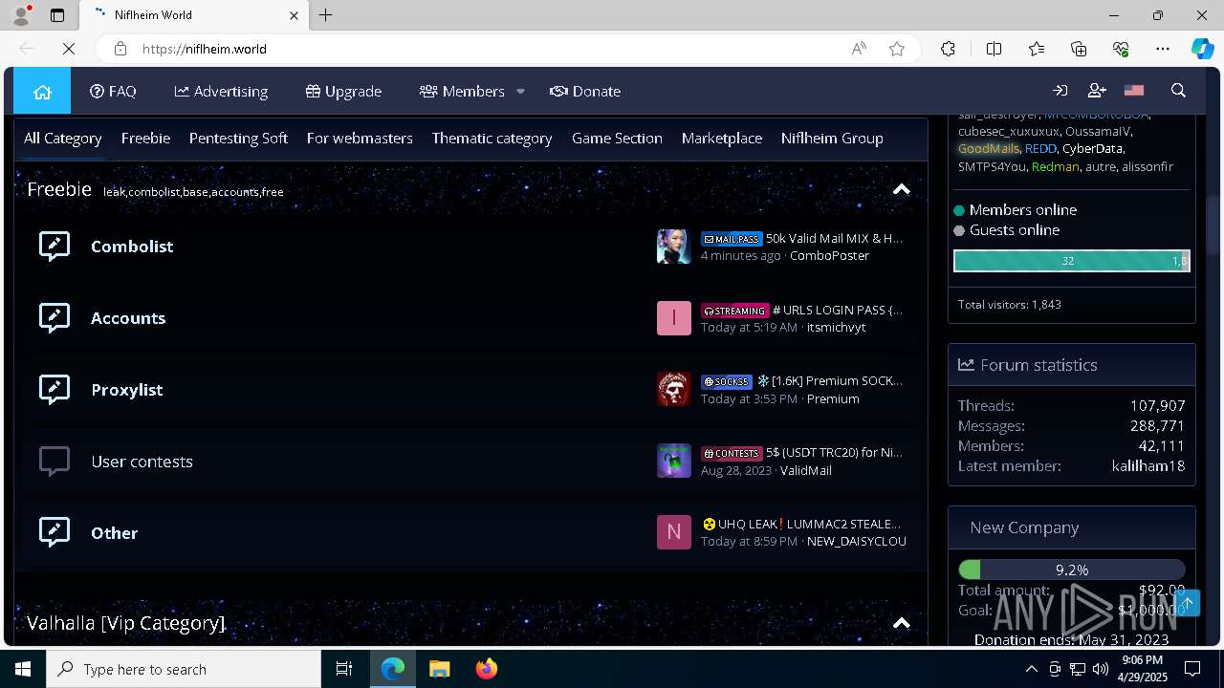Toggle browser split screen icon
1224x688 pixels.
[994, 49]
